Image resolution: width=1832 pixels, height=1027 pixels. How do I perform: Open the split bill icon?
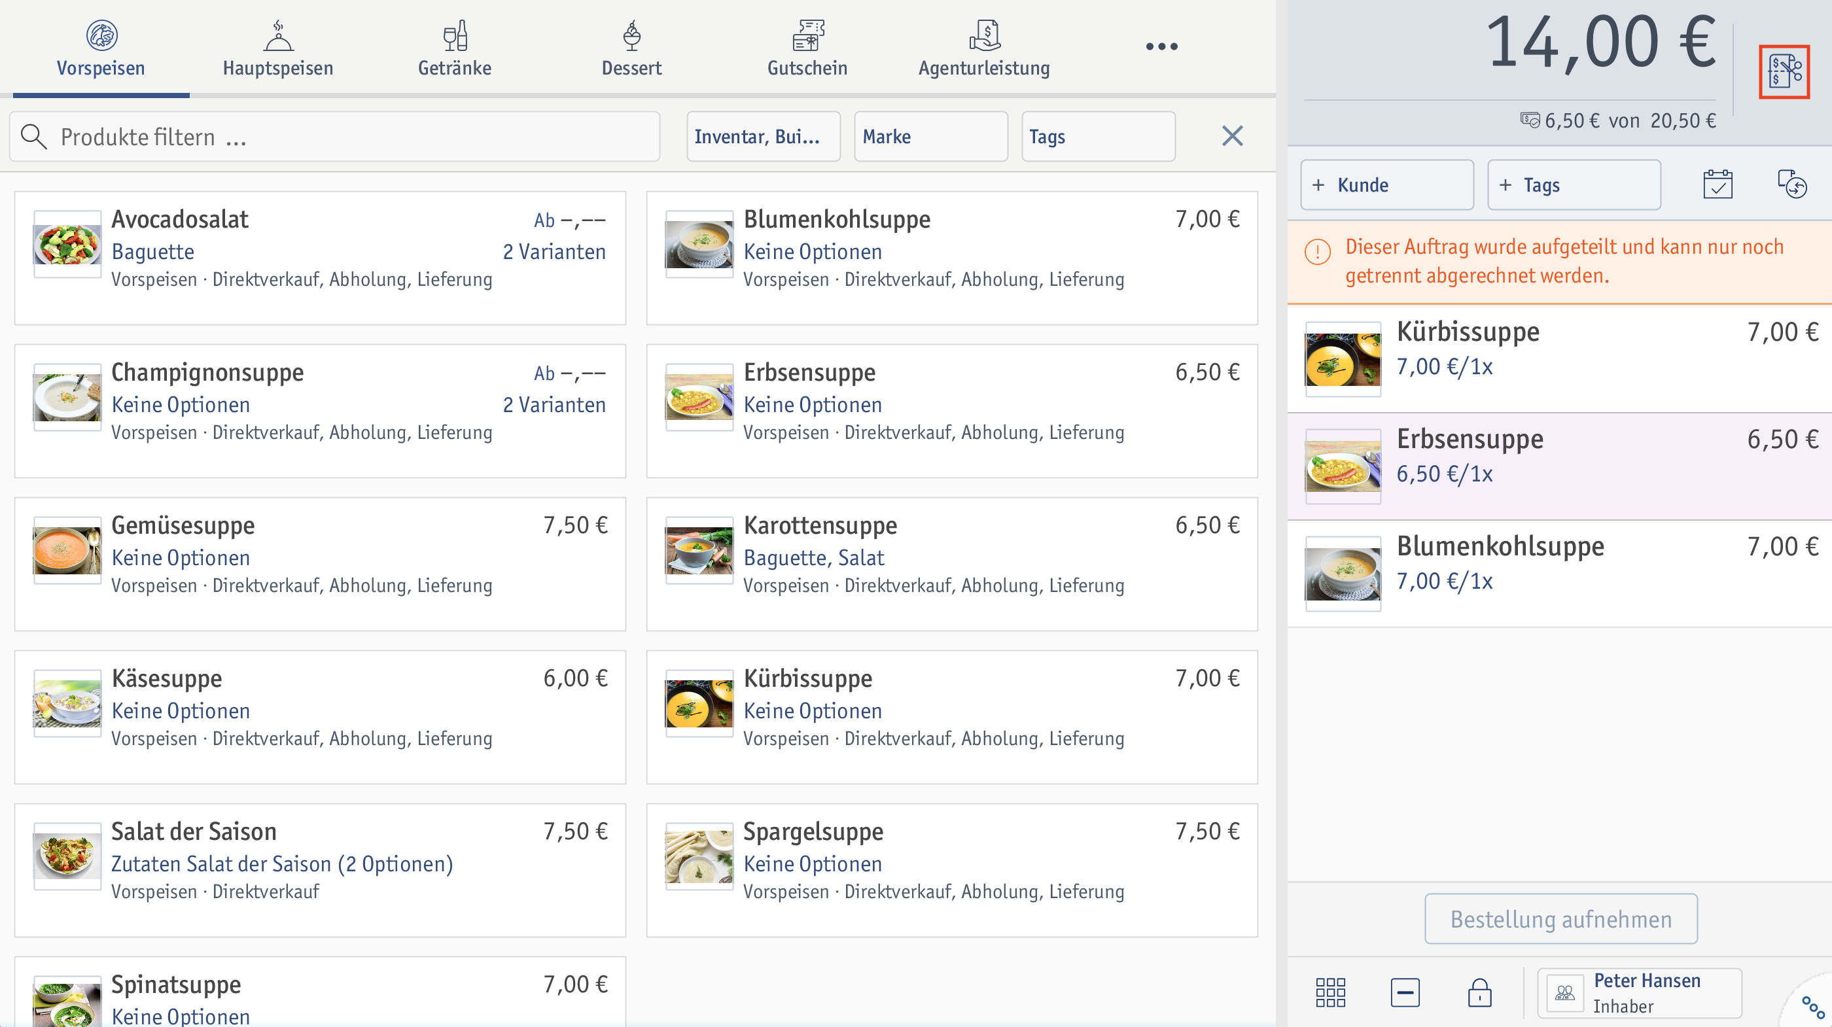pyautogui.click(x=1784, y=71)
